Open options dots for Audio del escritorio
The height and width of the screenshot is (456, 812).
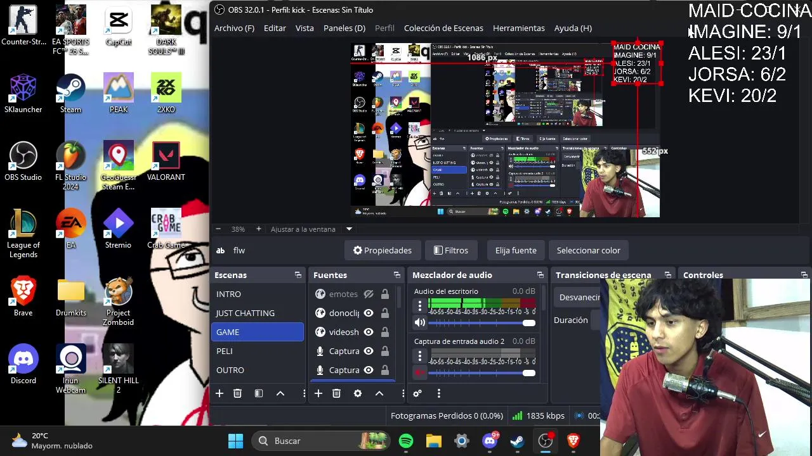[419, 306]
